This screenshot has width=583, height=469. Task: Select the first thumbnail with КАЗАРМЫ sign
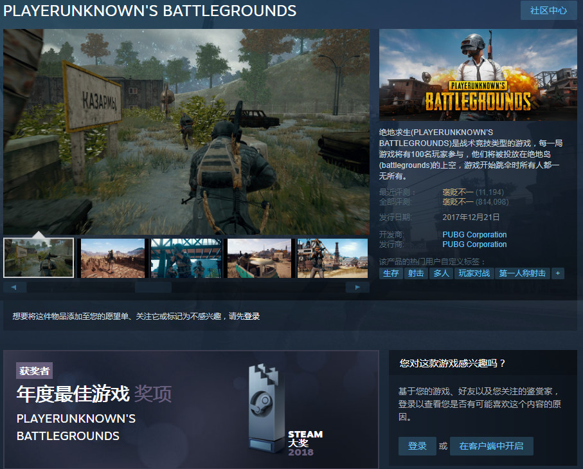pos(39,258)
